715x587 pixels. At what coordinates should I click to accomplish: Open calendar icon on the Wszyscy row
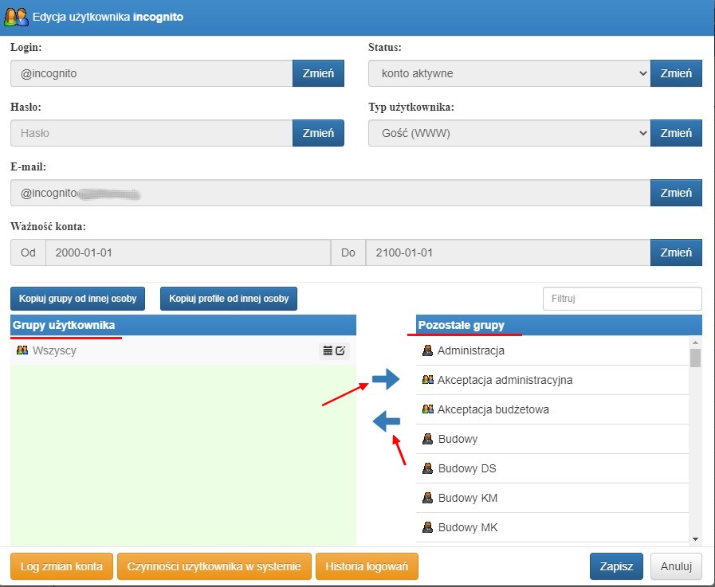click(328, 350)
